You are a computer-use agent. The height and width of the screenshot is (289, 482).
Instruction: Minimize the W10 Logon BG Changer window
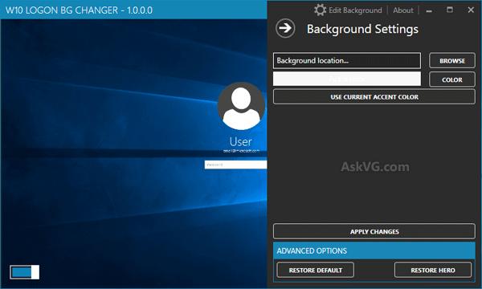(429, 10)
